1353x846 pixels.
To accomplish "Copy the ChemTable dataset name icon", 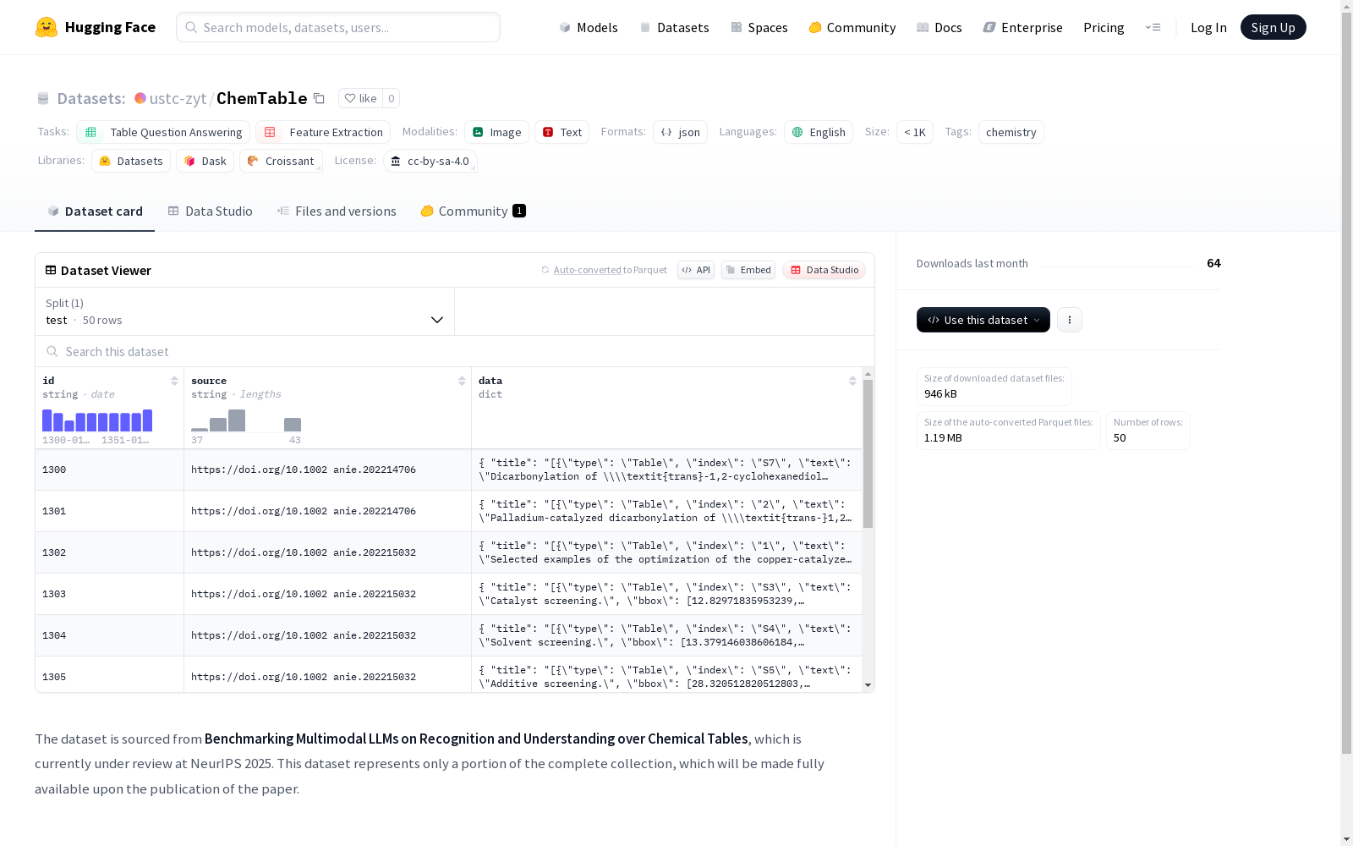I will point(319,98).
